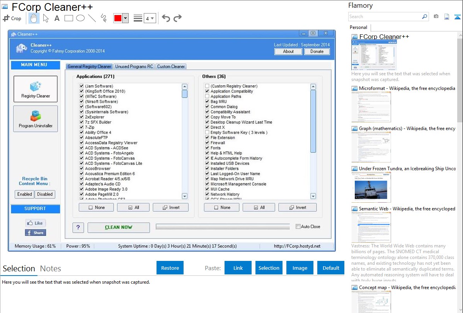Uncheck the Firewall checkbox
This screenshot has height=313, width=463.
coord(207,143)
